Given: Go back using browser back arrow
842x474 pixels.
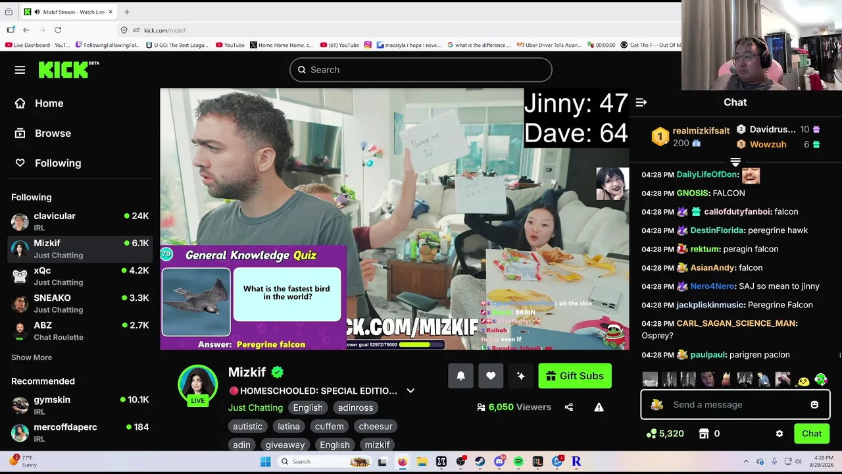Looking at the screenshot, I should (26, 30).
